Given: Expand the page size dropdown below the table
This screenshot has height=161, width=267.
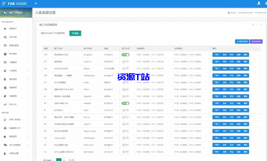Looking at the screenshot, I should [49, 160].
